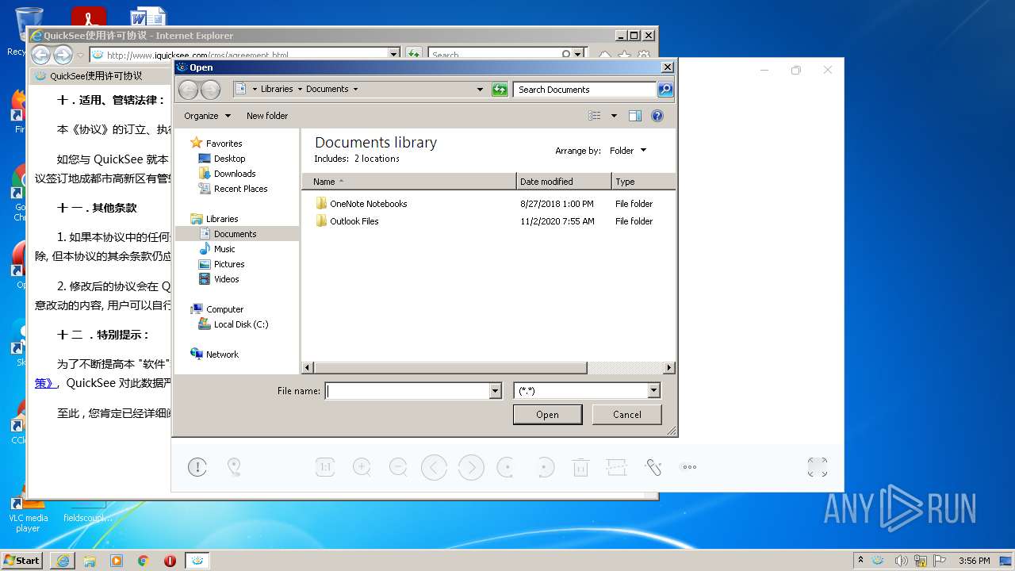
Task: Click the Open button
Action: pos(547,415)
